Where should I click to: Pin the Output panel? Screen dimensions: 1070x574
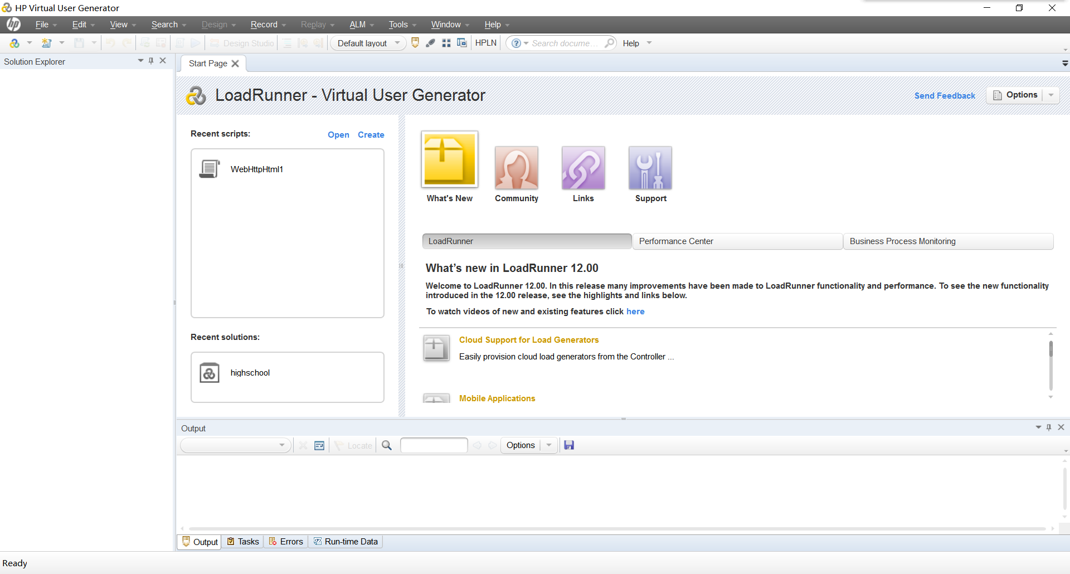1049,427
